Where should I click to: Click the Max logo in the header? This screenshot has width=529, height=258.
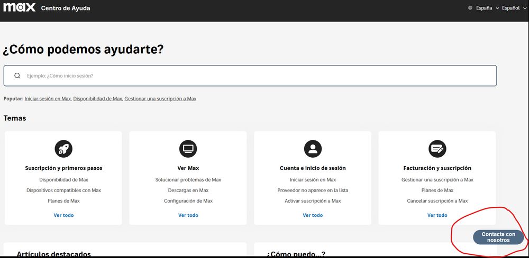pos(19,7)
